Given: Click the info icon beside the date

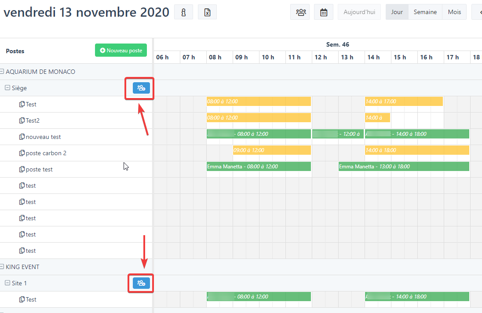Looking at the screenshot, I should tap(183, 12).
